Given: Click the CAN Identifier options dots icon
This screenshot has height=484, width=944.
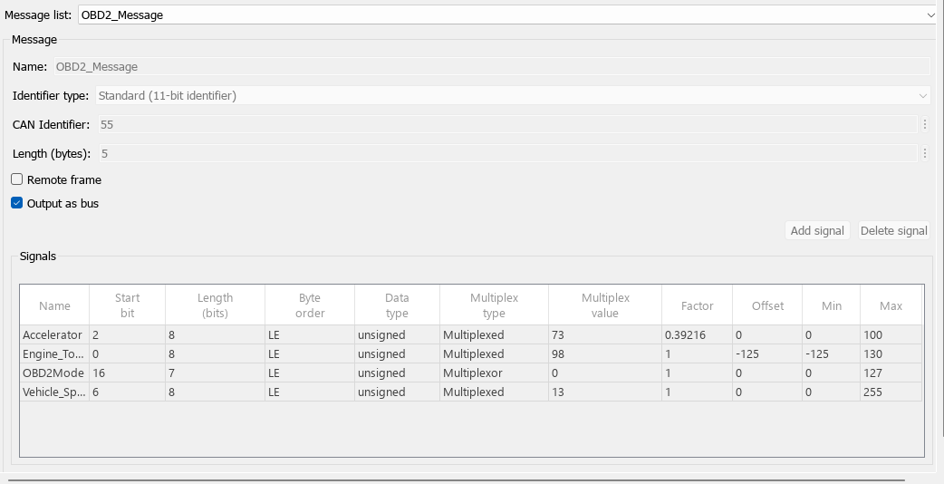Looking at the screenshot, I should (924, 124).
